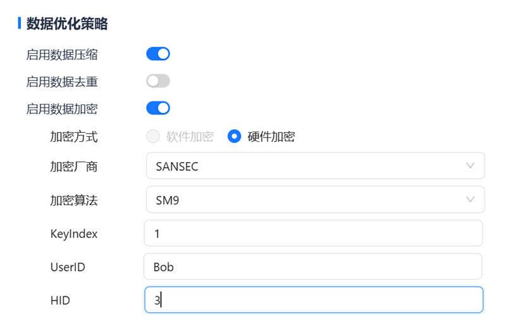Click the SANSEC value in 加密厂商 combo box
The width and height of the screenshot is (506, 326).
point(176,166)
